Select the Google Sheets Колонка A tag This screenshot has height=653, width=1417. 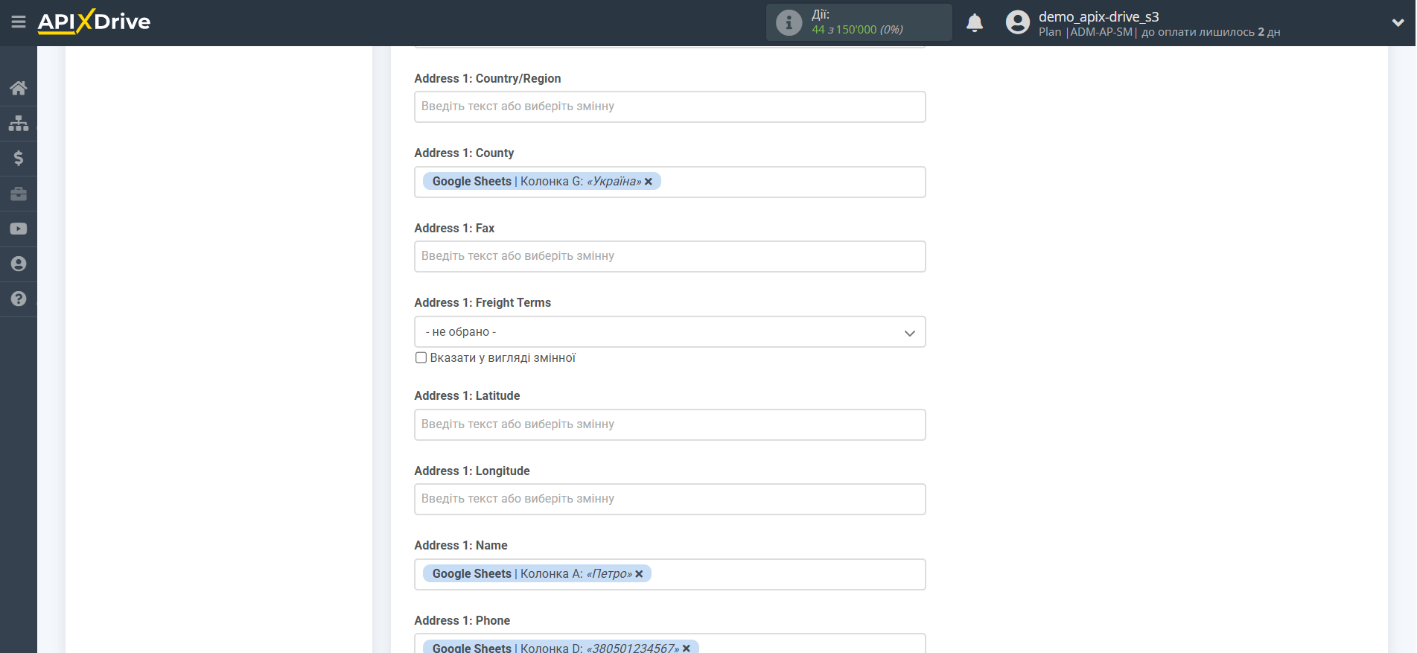pyautogui.click(x=537, y=574)
